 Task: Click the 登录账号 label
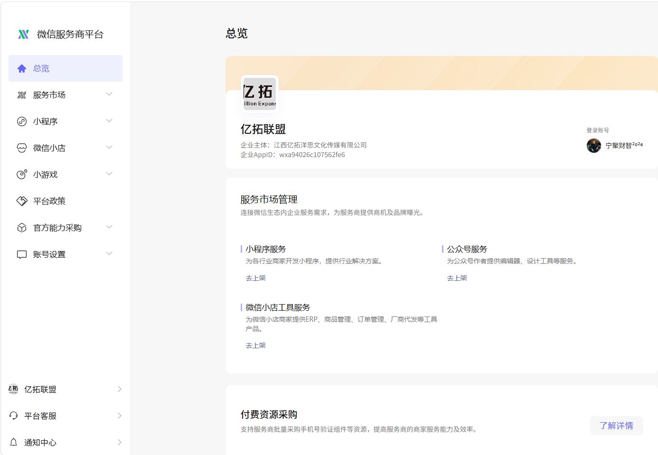tap(598, 130)
